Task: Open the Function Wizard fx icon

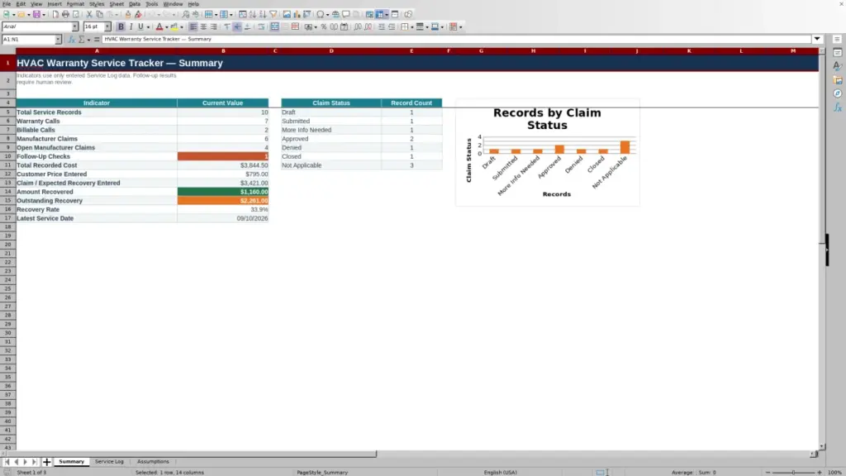Action: (x=71, y=40)
